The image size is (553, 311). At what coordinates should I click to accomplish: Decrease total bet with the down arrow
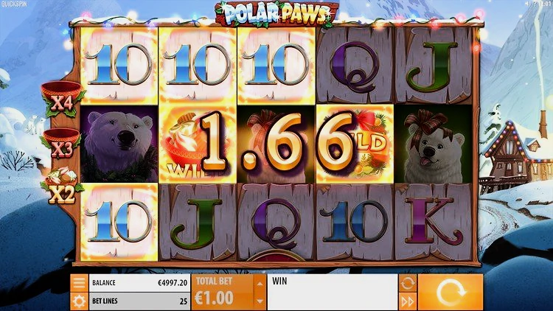coord(260,301)
